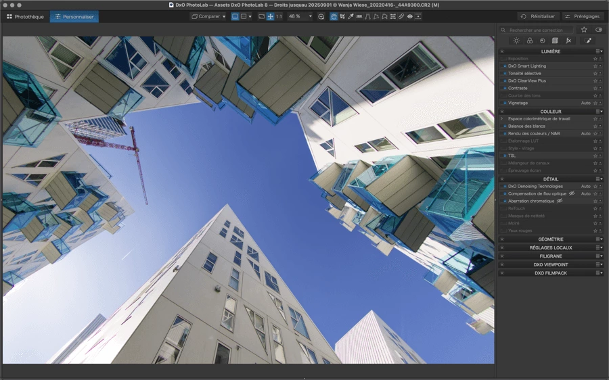Expand the DXO VIEWPOINT palette header
The image size is (609, 380).
click(550, 265)
